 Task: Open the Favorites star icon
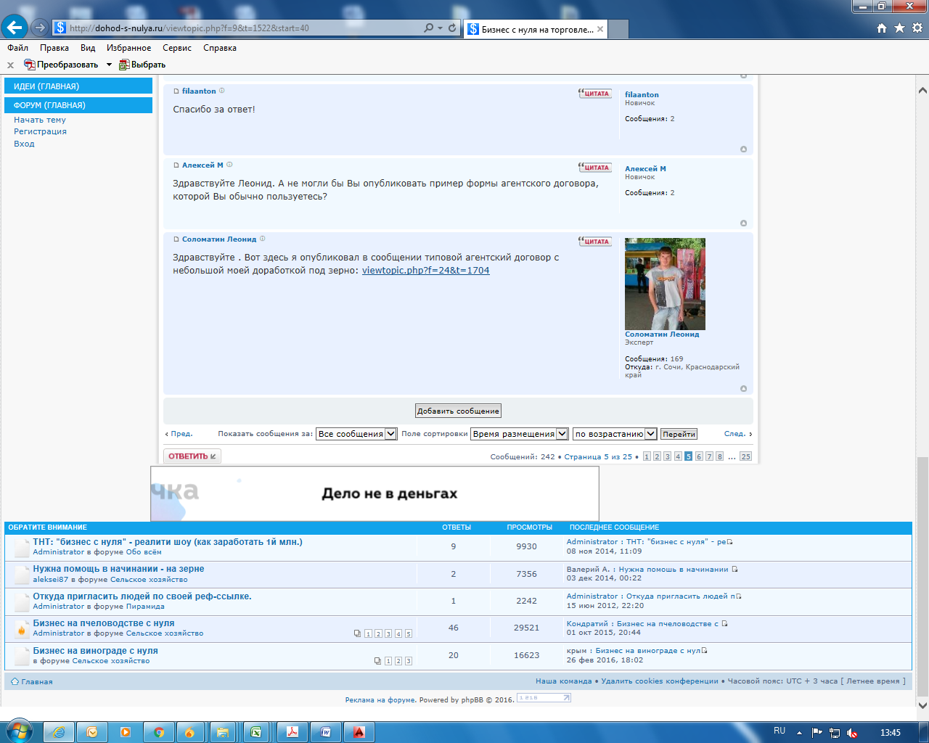(899, 28)
